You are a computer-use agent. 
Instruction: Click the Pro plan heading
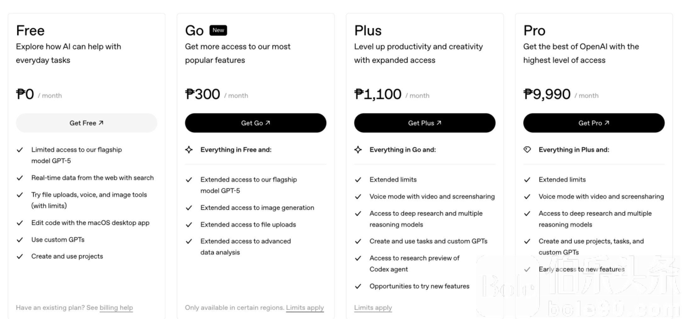tap(534, 31)
